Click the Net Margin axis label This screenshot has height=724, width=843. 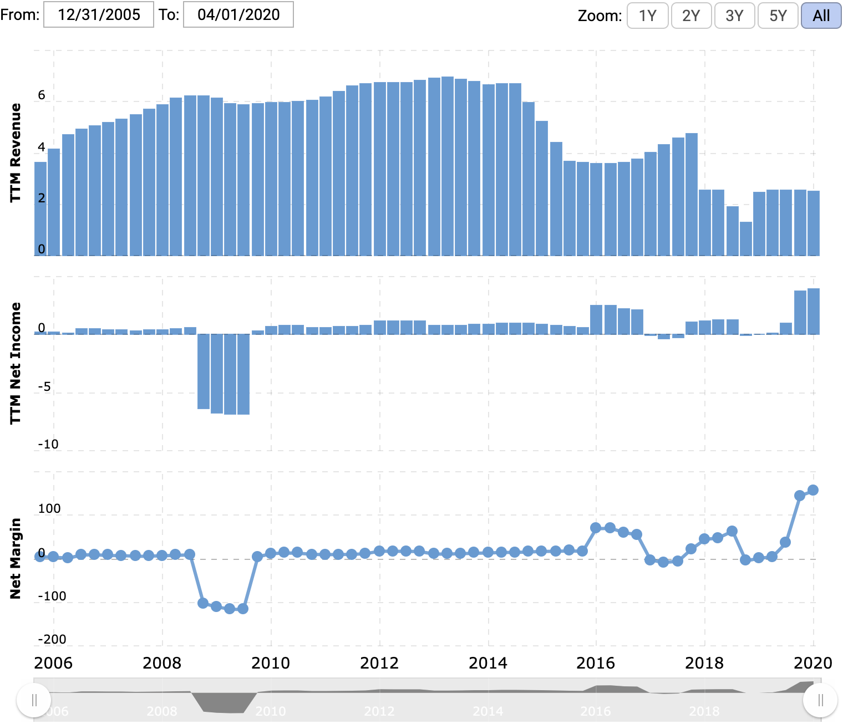pyautogui.click(x=15, y=559)
